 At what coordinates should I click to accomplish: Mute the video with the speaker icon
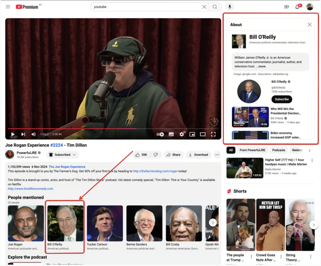pos(34,134)
